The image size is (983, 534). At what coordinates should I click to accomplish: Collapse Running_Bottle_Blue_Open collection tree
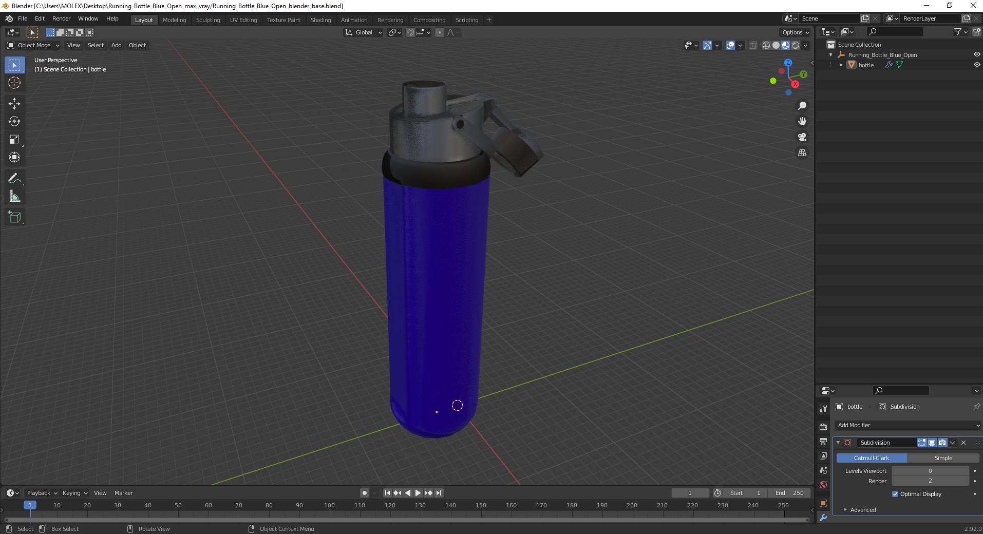(831, 55)
